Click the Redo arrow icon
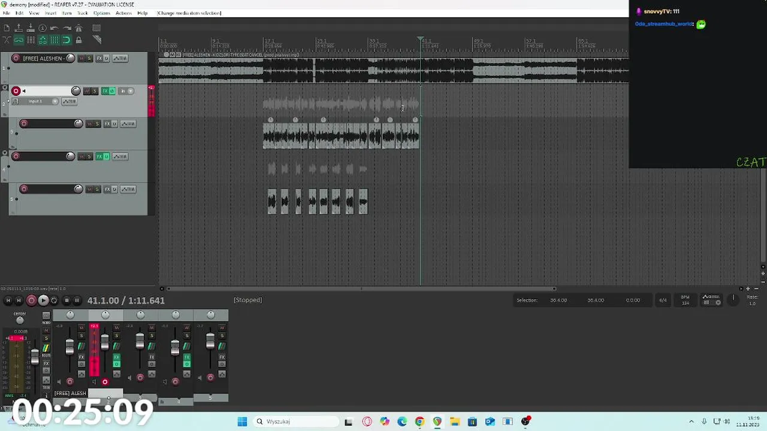 pyautogui.click(x=67, y=28)
